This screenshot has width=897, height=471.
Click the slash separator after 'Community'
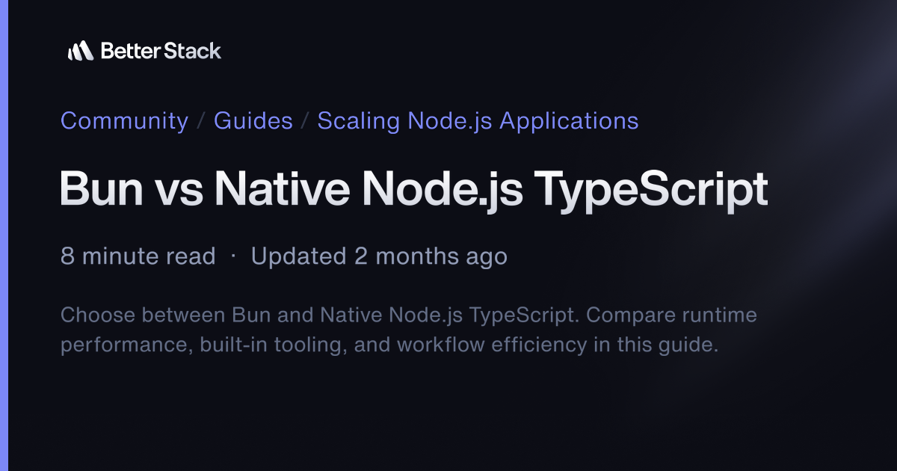pos(201,120)
